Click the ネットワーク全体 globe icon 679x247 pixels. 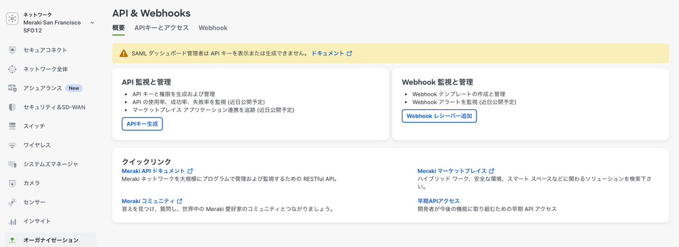(12, 69)
